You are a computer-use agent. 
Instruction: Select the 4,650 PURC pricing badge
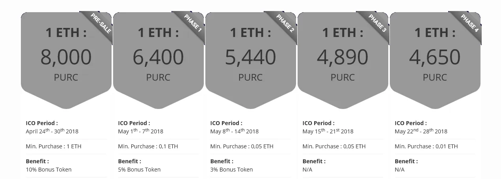[x=435, y=60]
